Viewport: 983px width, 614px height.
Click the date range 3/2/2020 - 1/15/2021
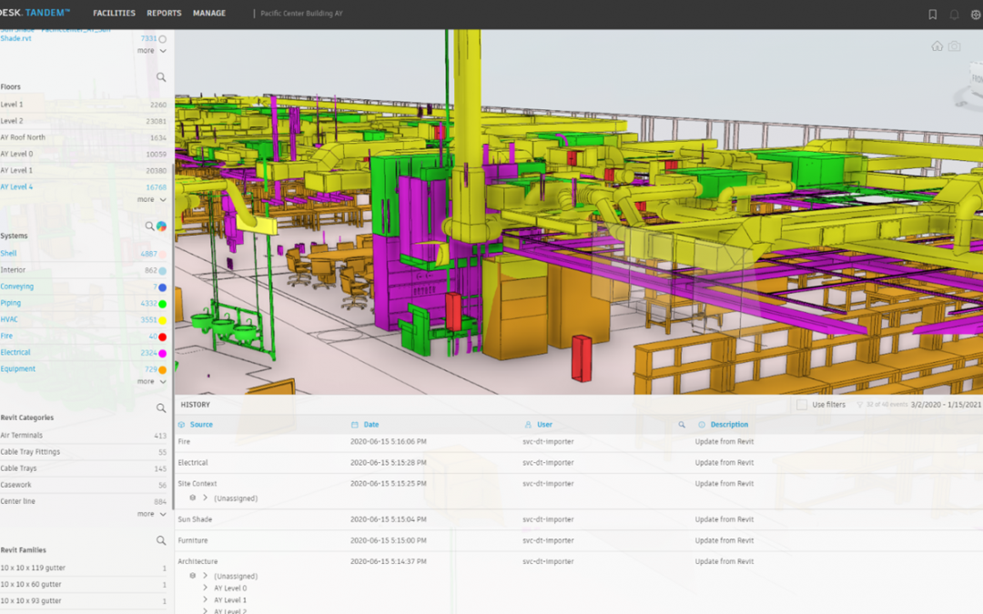coord(946,405)
